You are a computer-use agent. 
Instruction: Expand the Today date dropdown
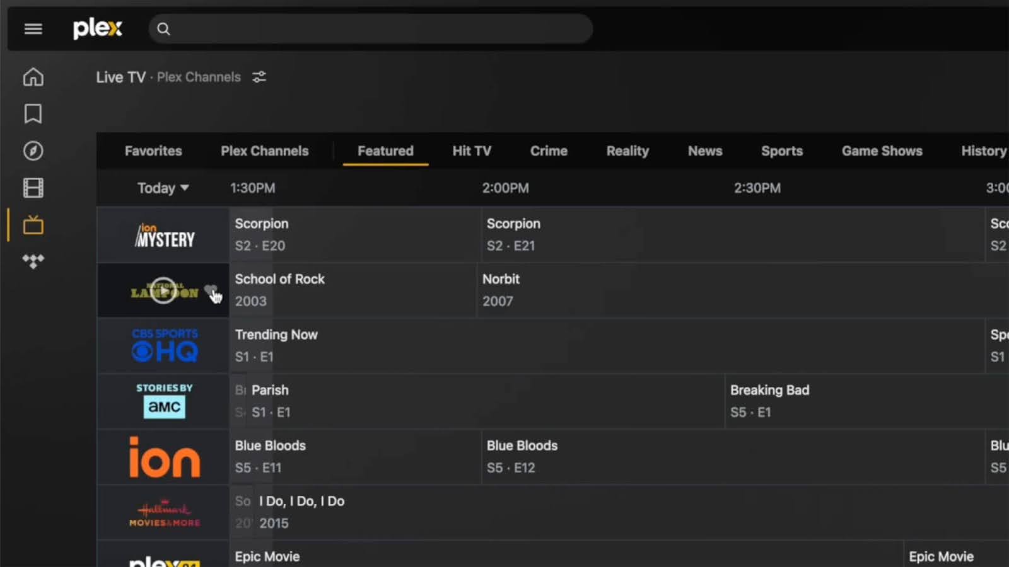(163, 188)
